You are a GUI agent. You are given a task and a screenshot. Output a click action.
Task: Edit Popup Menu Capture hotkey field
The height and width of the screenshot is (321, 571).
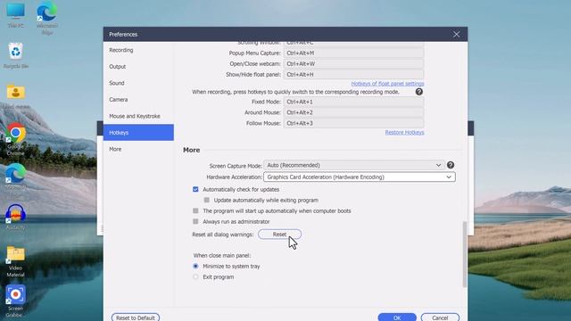353,53
